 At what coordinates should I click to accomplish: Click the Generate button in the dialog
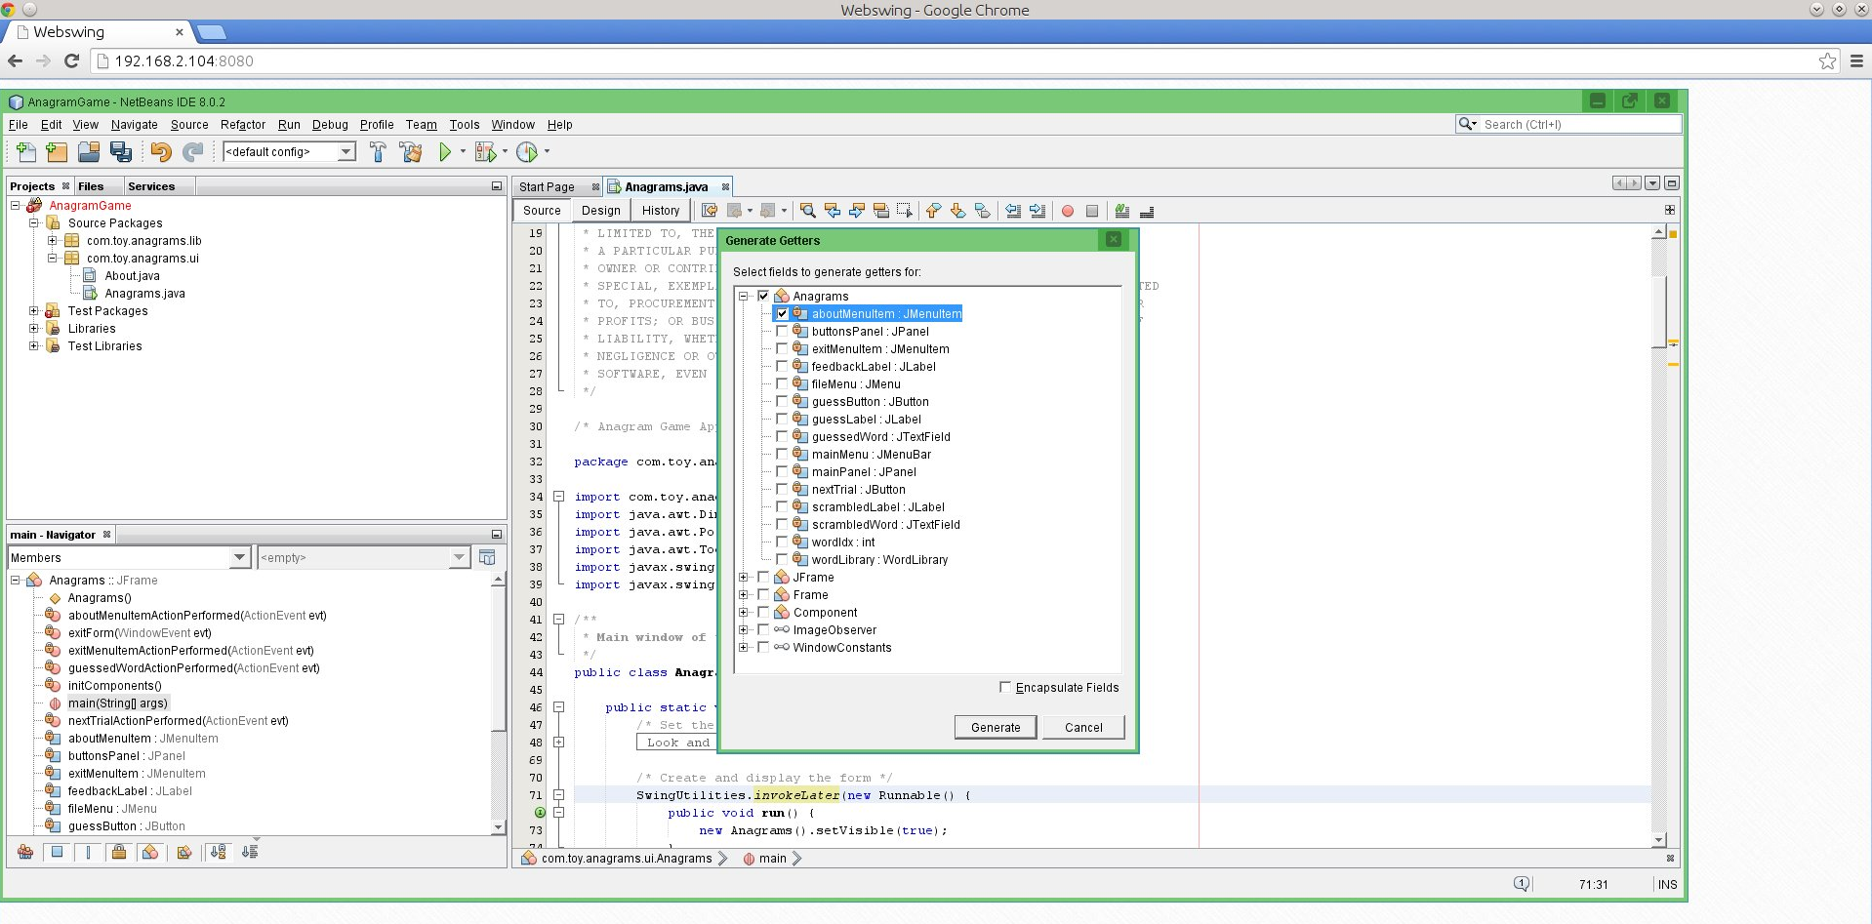pos(994,727)
